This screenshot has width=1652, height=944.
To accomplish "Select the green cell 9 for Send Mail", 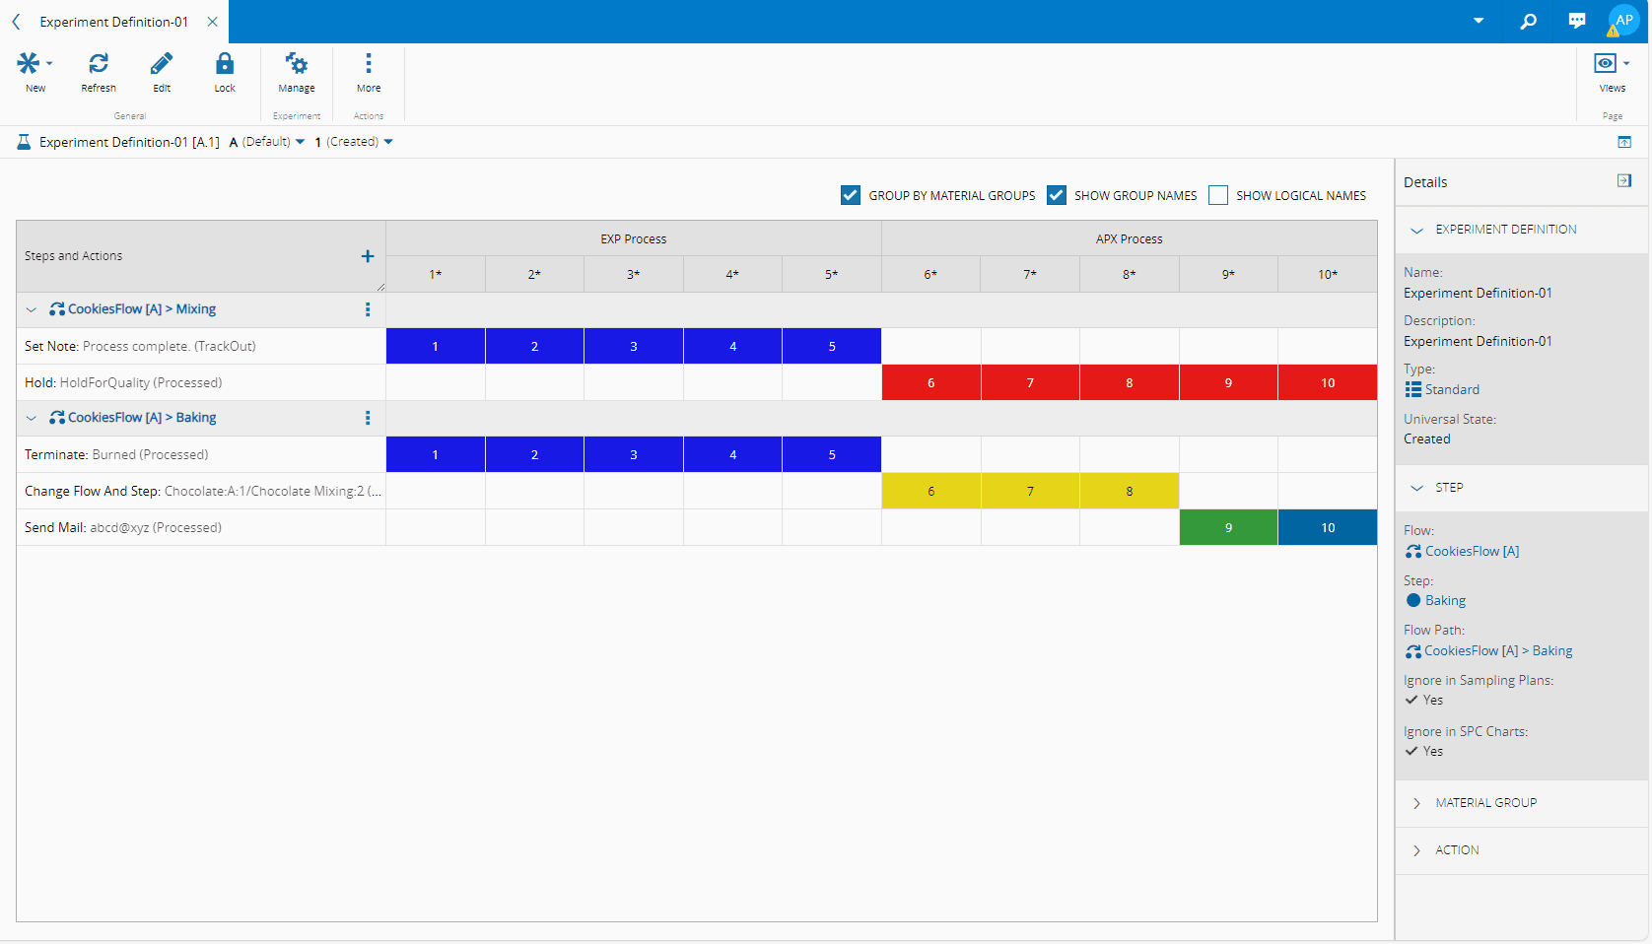I will 1228,527.
